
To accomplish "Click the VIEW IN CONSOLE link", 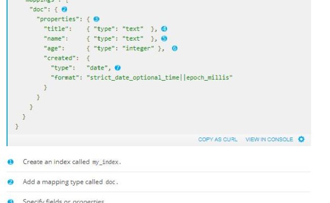I will click(269, 140).
